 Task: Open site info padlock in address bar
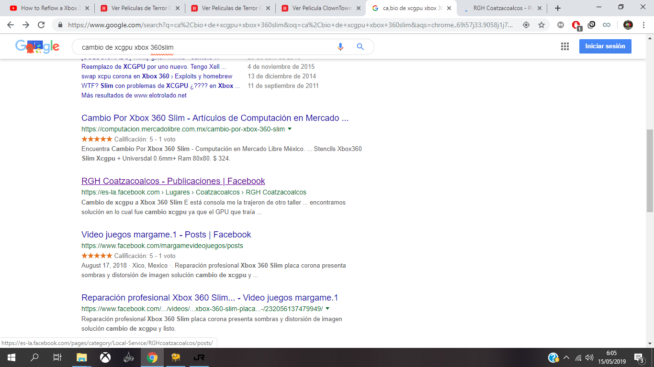[x=60, y=25]
